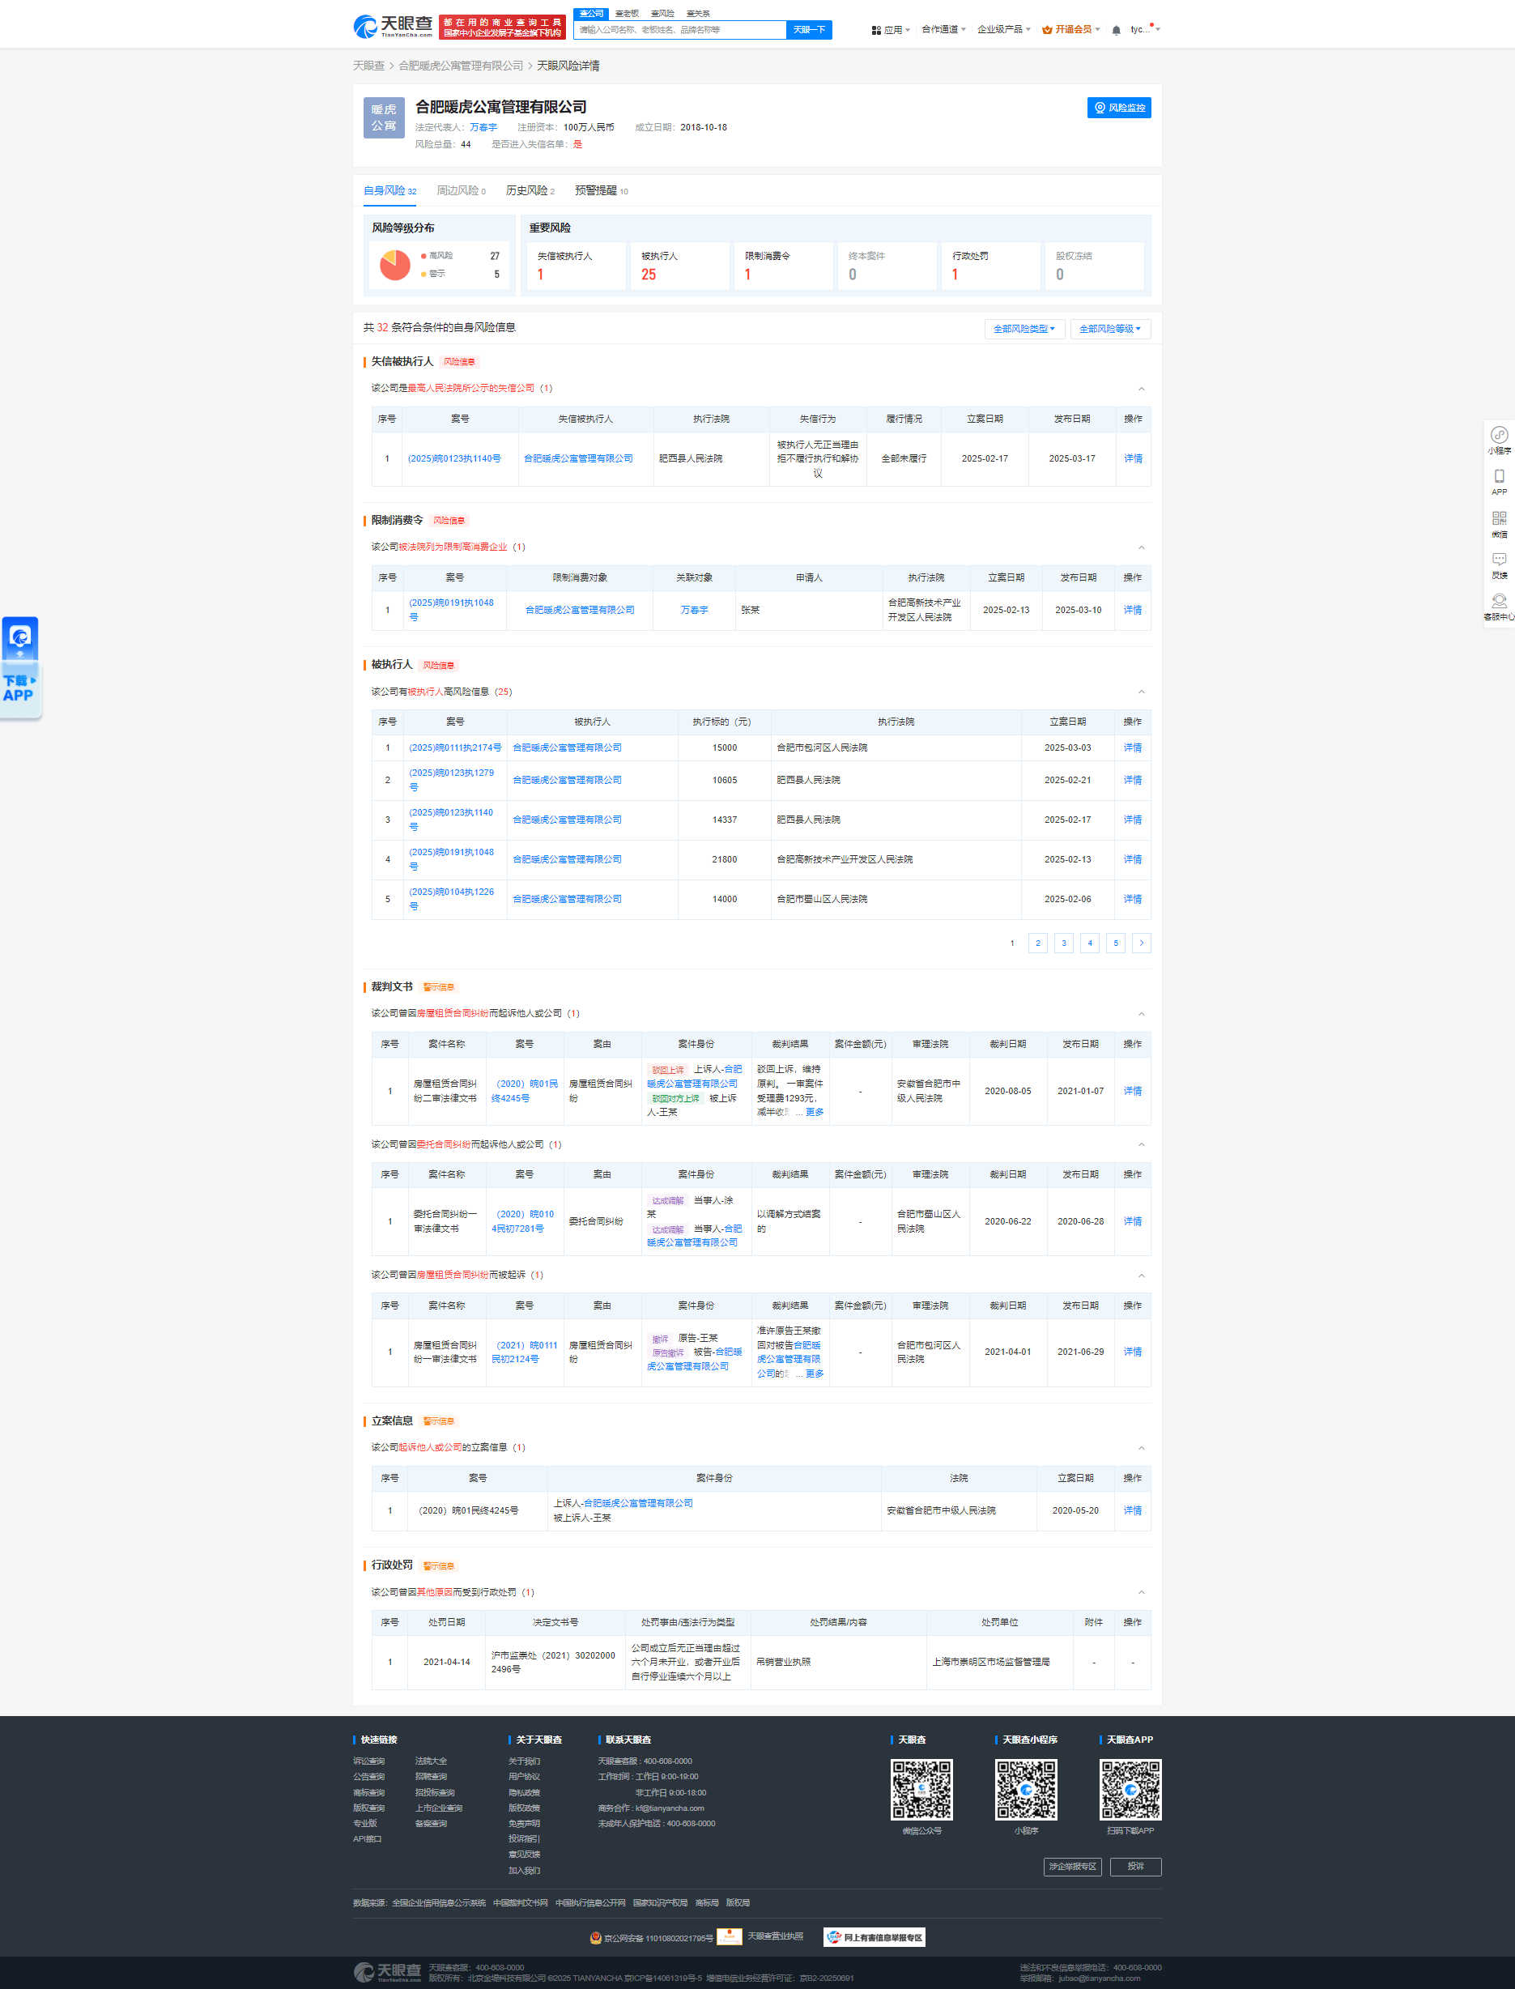Image resolution: width=1515 pixels, height=1989 pixels.
Task: Open the notification bell
Action: click(1117, 30)
